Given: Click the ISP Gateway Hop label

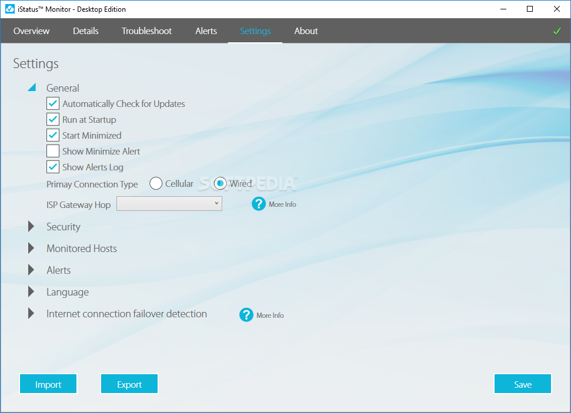Looking at the screenshot, I should (x=78, y=205).
